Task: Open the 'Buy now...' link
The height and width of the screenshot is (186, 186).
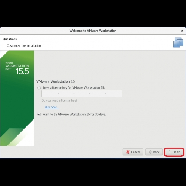Action: [52, 107]
